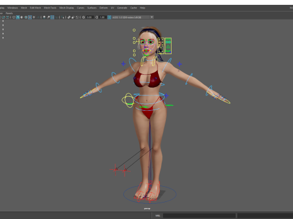Open the Mesh menu
This screenshot has height=219, width=293.
(24, 8)
